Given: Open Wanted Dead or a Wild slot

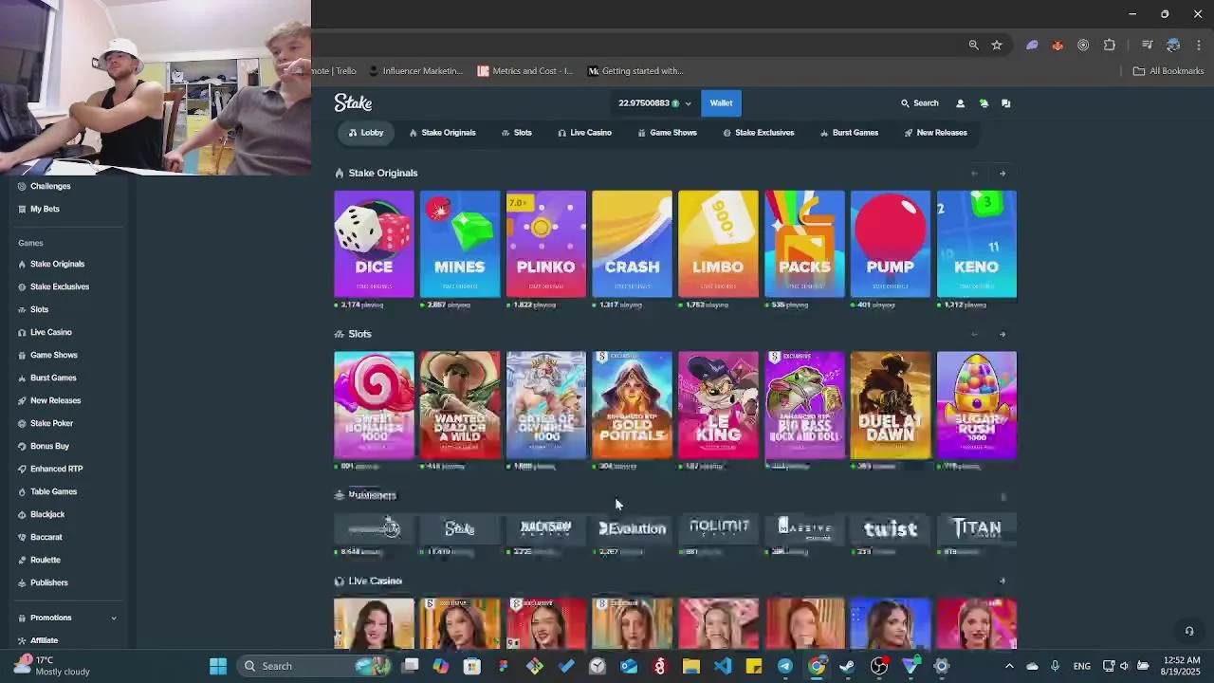Looking at the screenshot, I should 460,405.
